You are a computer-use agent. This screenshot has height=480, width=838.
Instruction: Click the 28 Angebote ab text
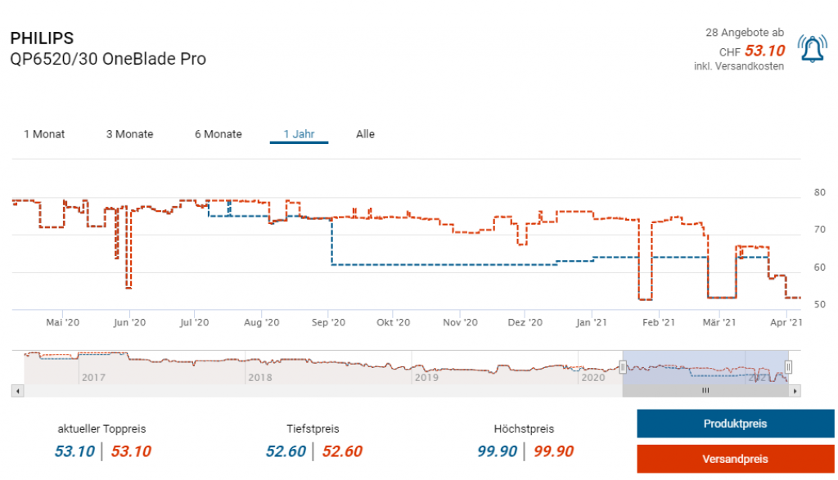[744, 33]
